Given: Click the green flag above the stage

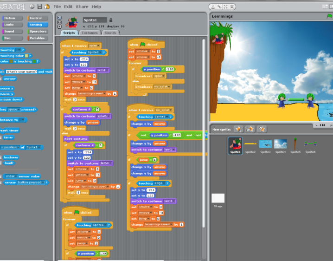Looking at the screenshot, I should click(x=330, y=16).
